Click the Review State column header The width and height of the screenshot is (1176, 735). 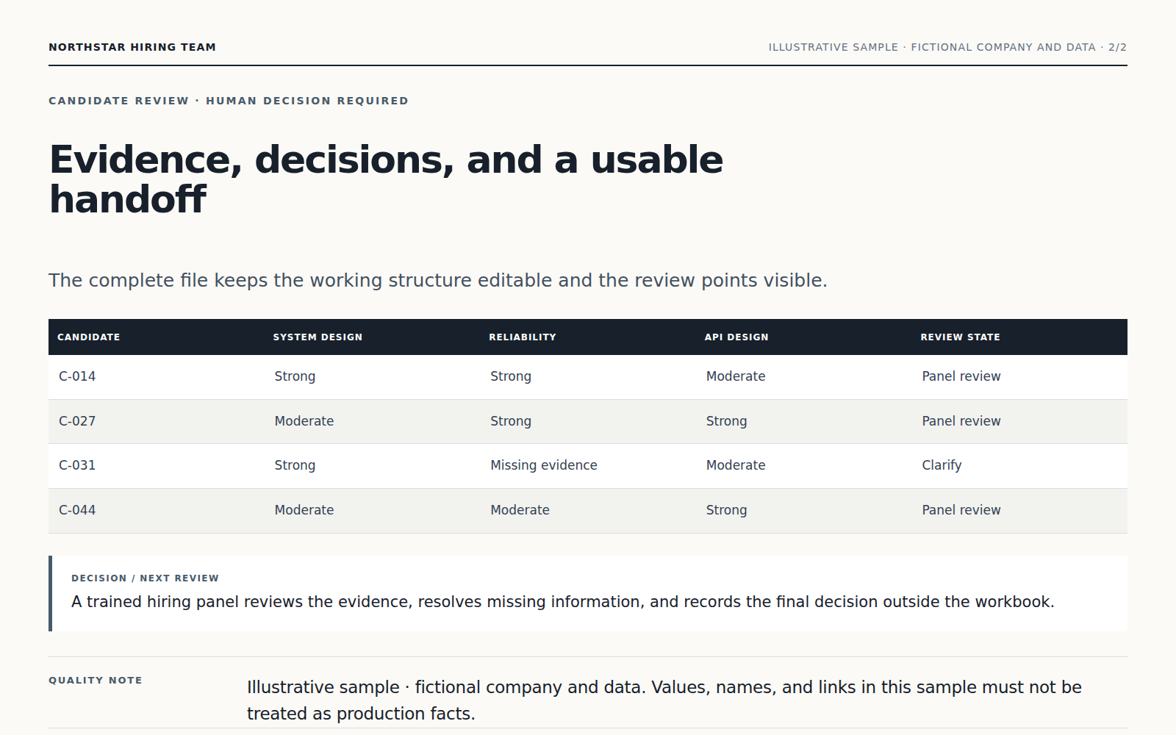(x=960, y=337)
